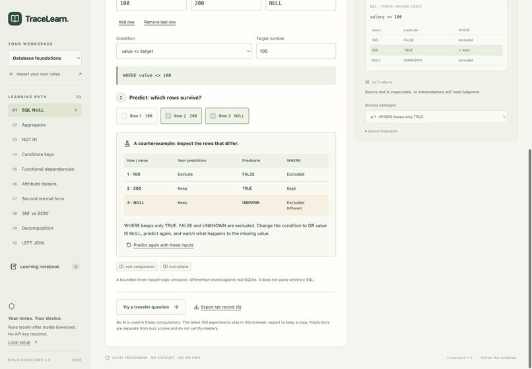
Task: Open lesson 04 Candidate keys
Action: pyautogui.click(x=45, y=154)
